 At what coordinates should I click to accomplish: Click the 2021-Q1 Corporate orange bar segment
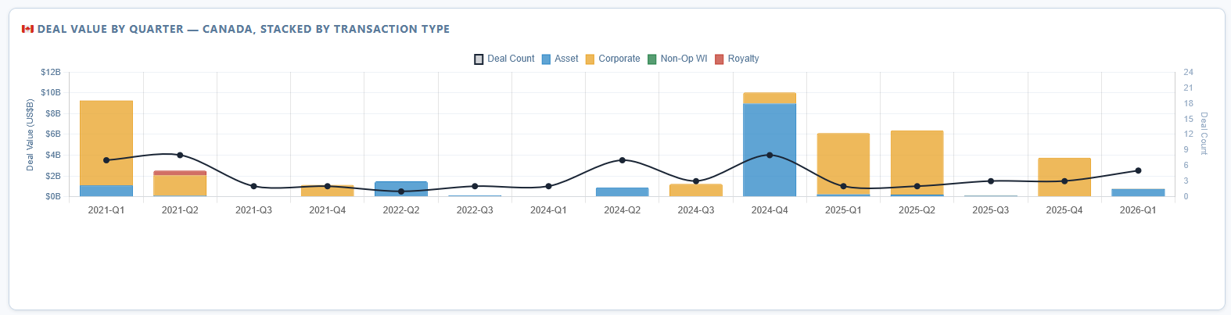point(106,143)
